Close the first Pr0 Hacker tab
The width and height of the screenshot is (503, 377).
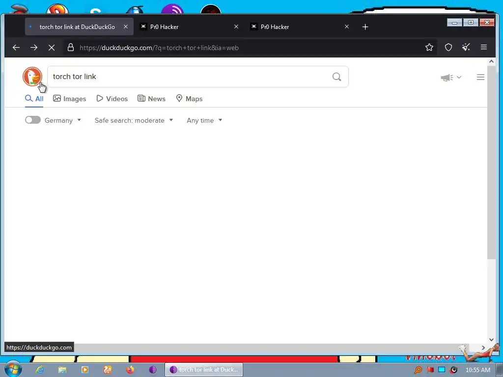tap(236, 27)
